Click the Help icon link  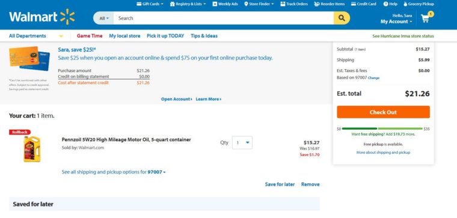[x=390, y=4]
